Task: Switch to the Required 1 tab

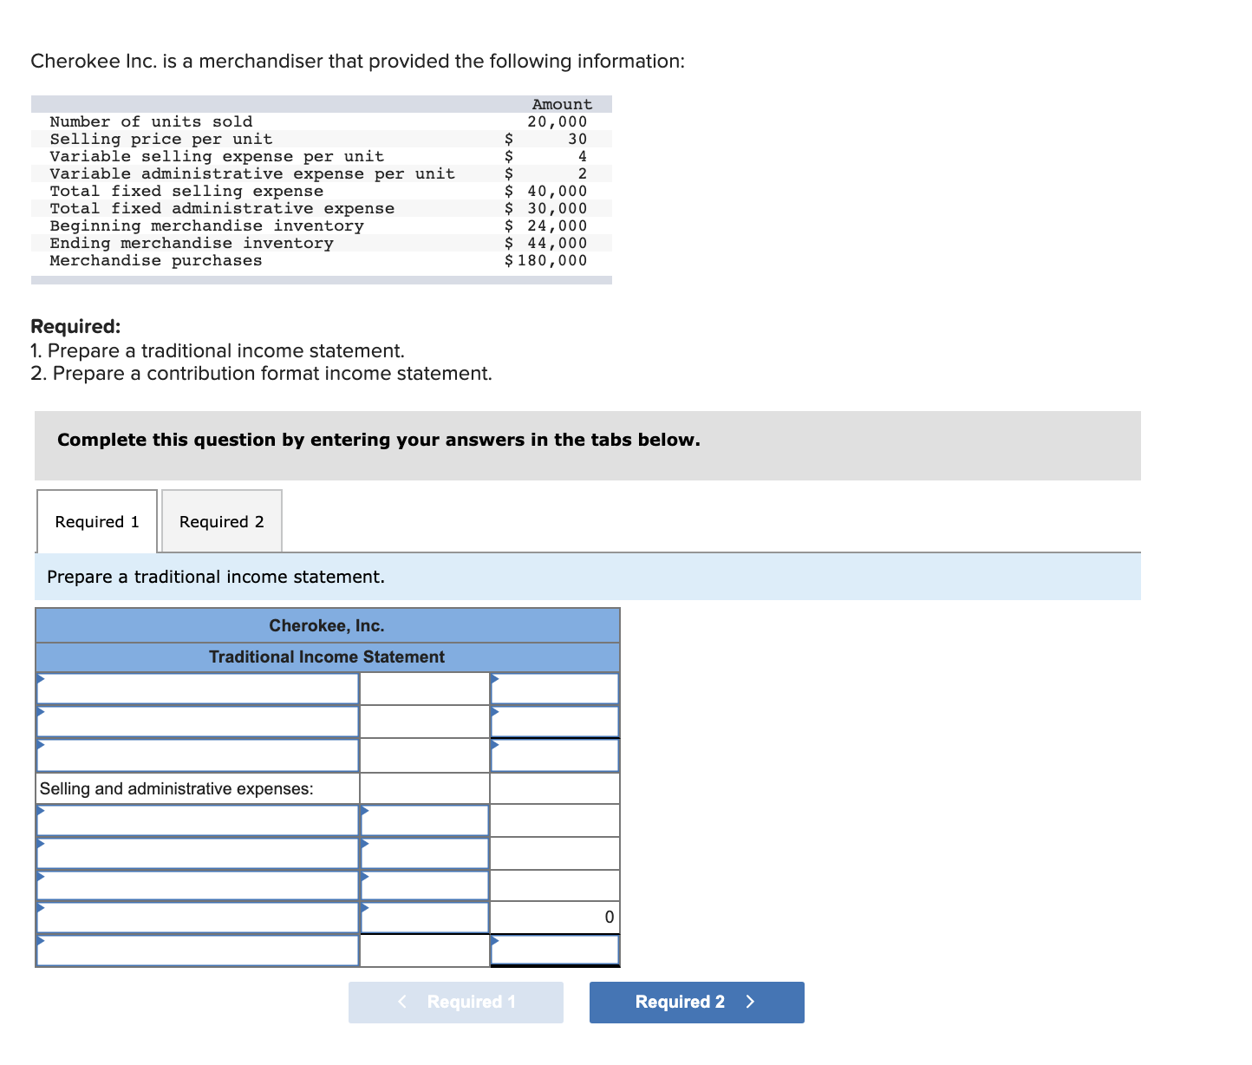Action: 97,521
